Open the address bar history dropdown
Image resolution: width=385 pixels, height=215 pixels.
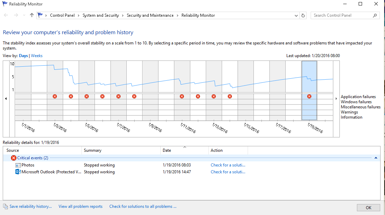296,15
